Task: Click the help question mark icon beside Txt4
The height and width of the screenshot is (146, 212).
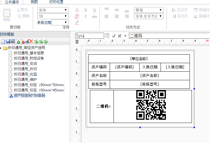Action: tap(107, 36)
